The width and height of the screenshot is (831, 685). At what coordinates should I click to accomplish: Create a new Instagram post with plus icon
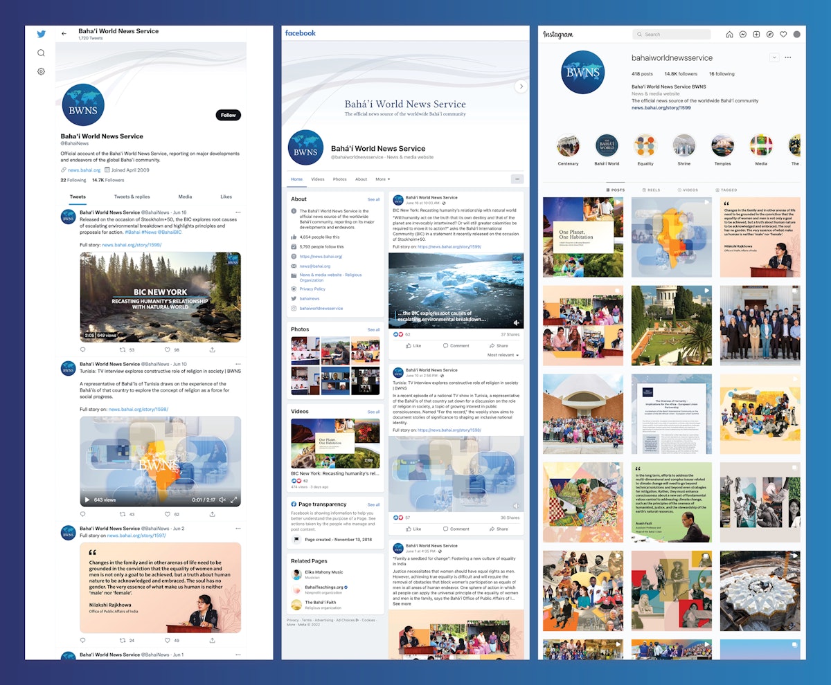pyautogui.click(x=756, y=34)
